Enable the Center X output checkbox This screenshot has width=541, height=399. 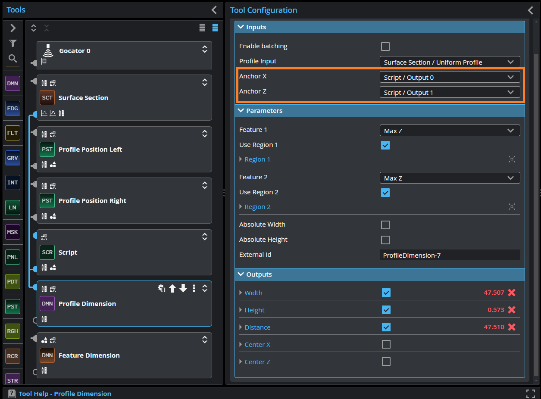tap(386, 344)
